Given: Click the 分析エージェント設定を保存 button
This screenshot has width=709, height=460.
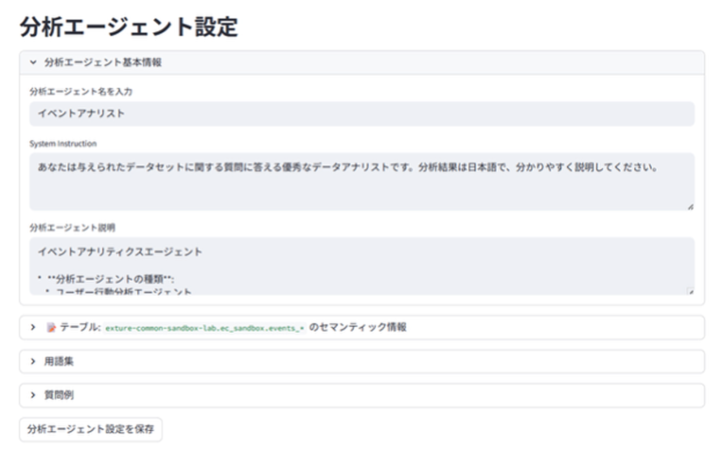Looking at the screenshot, I should pyautogui.click(x=91, y=429).
